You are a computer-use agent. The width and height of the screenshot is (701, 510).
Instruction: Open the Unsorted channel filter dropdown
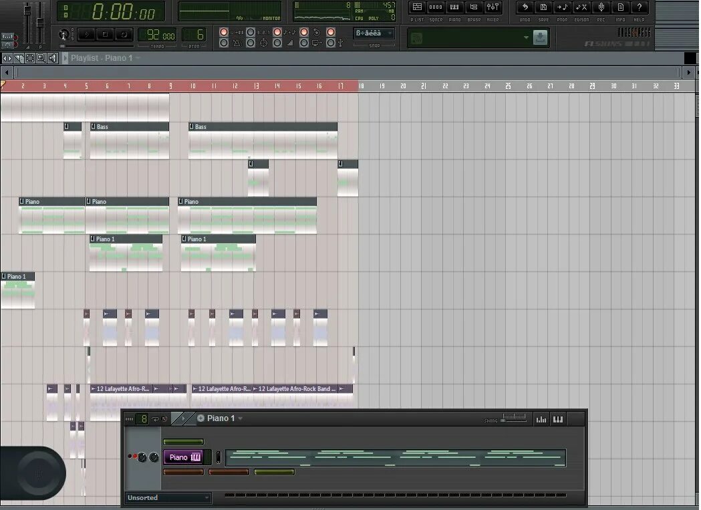click(168, 497)
